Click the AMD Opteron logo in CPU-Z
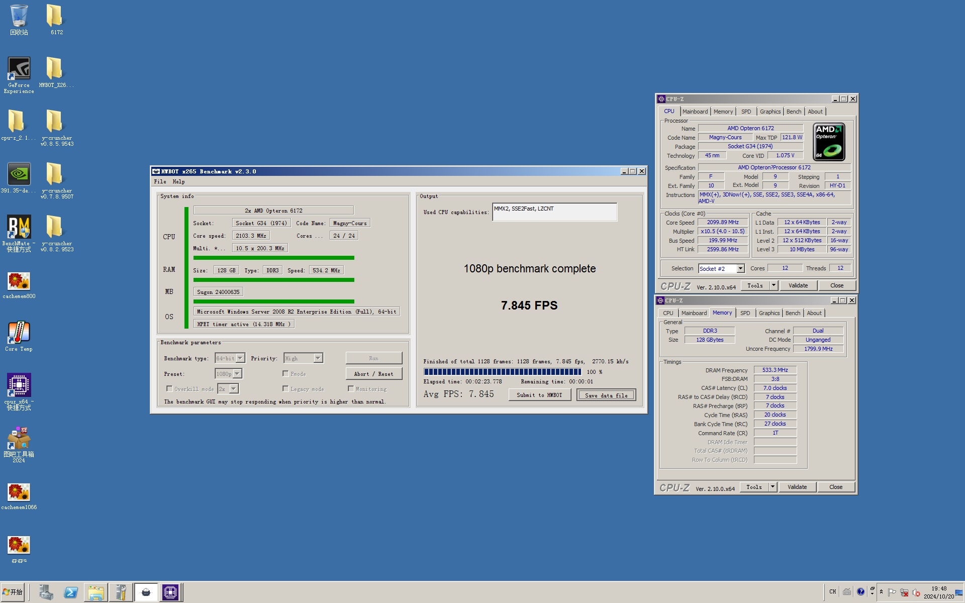Screen dimensions: 965x603 [829, 142]
